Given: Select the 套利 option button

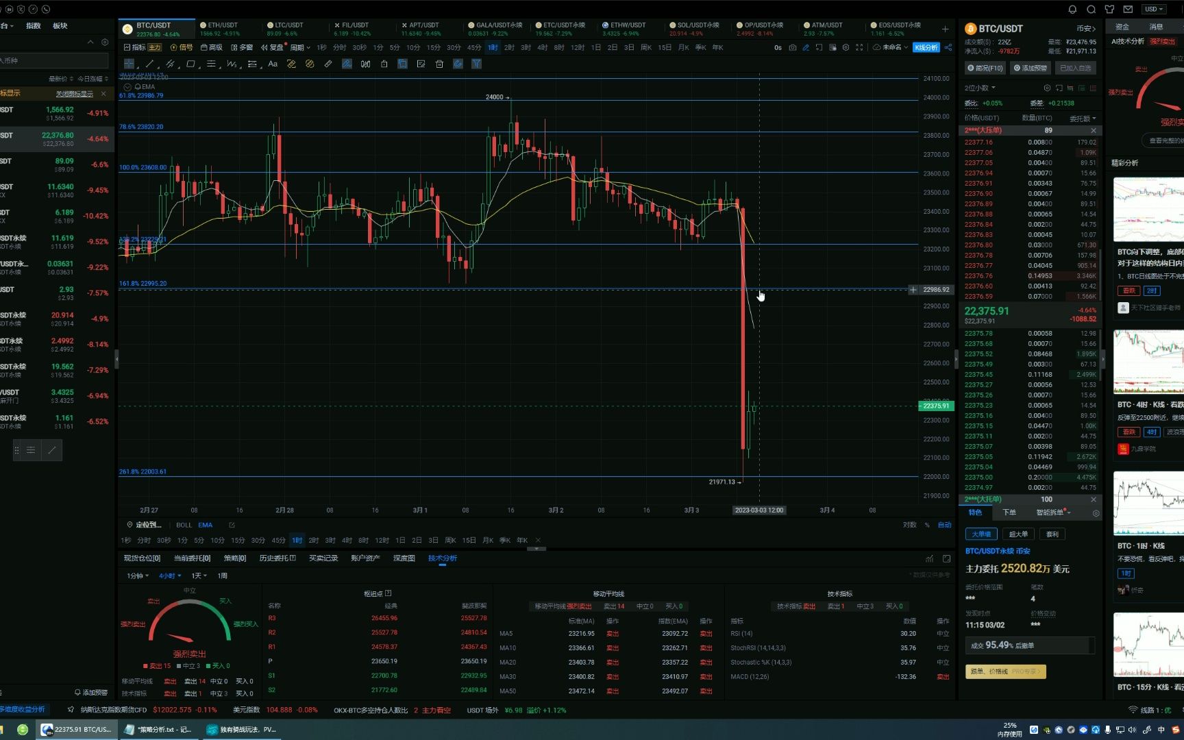Looking at the screenshot, I should click(1052, 534).
